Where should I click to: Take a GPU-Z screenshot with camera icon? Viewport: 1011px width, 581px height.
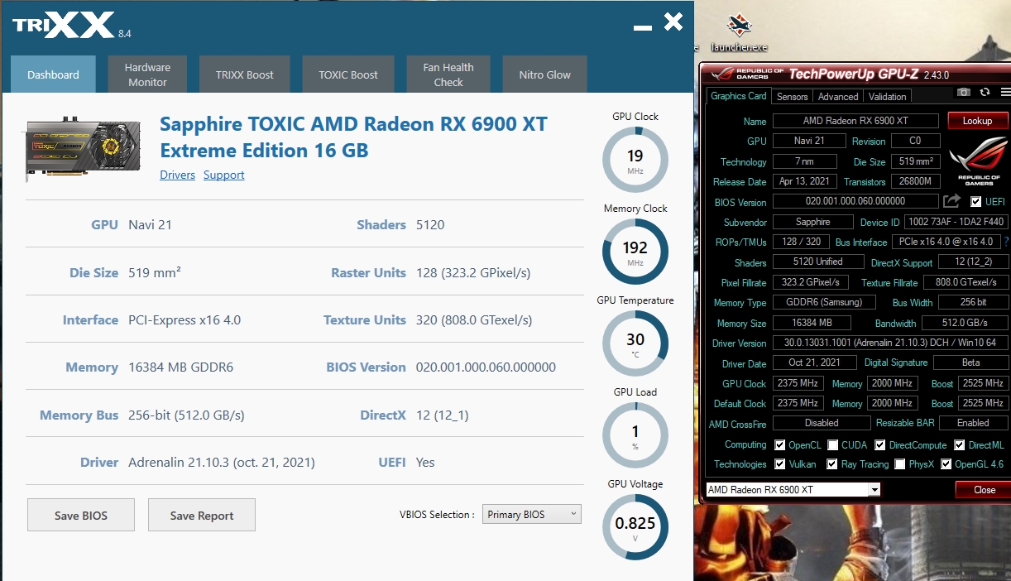coord(964,92)
